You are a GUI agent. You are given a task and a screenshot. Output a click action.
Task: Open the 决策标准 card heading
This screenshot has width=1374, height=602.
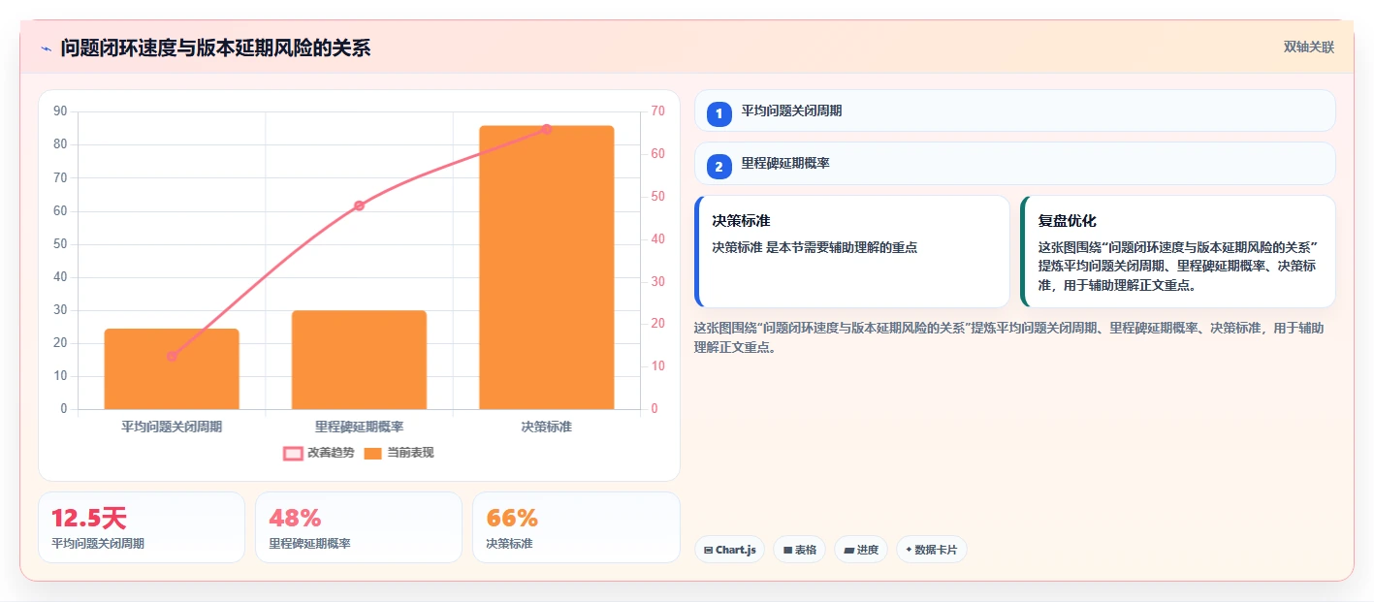pyautogui.click(x=741, y=221)
